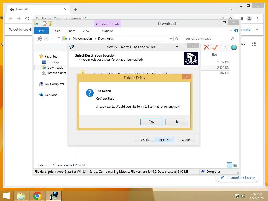Select the Application Tools contextual tab
Image resolution: width=268 pixels, height=201 pixels.
pos(107,24)
